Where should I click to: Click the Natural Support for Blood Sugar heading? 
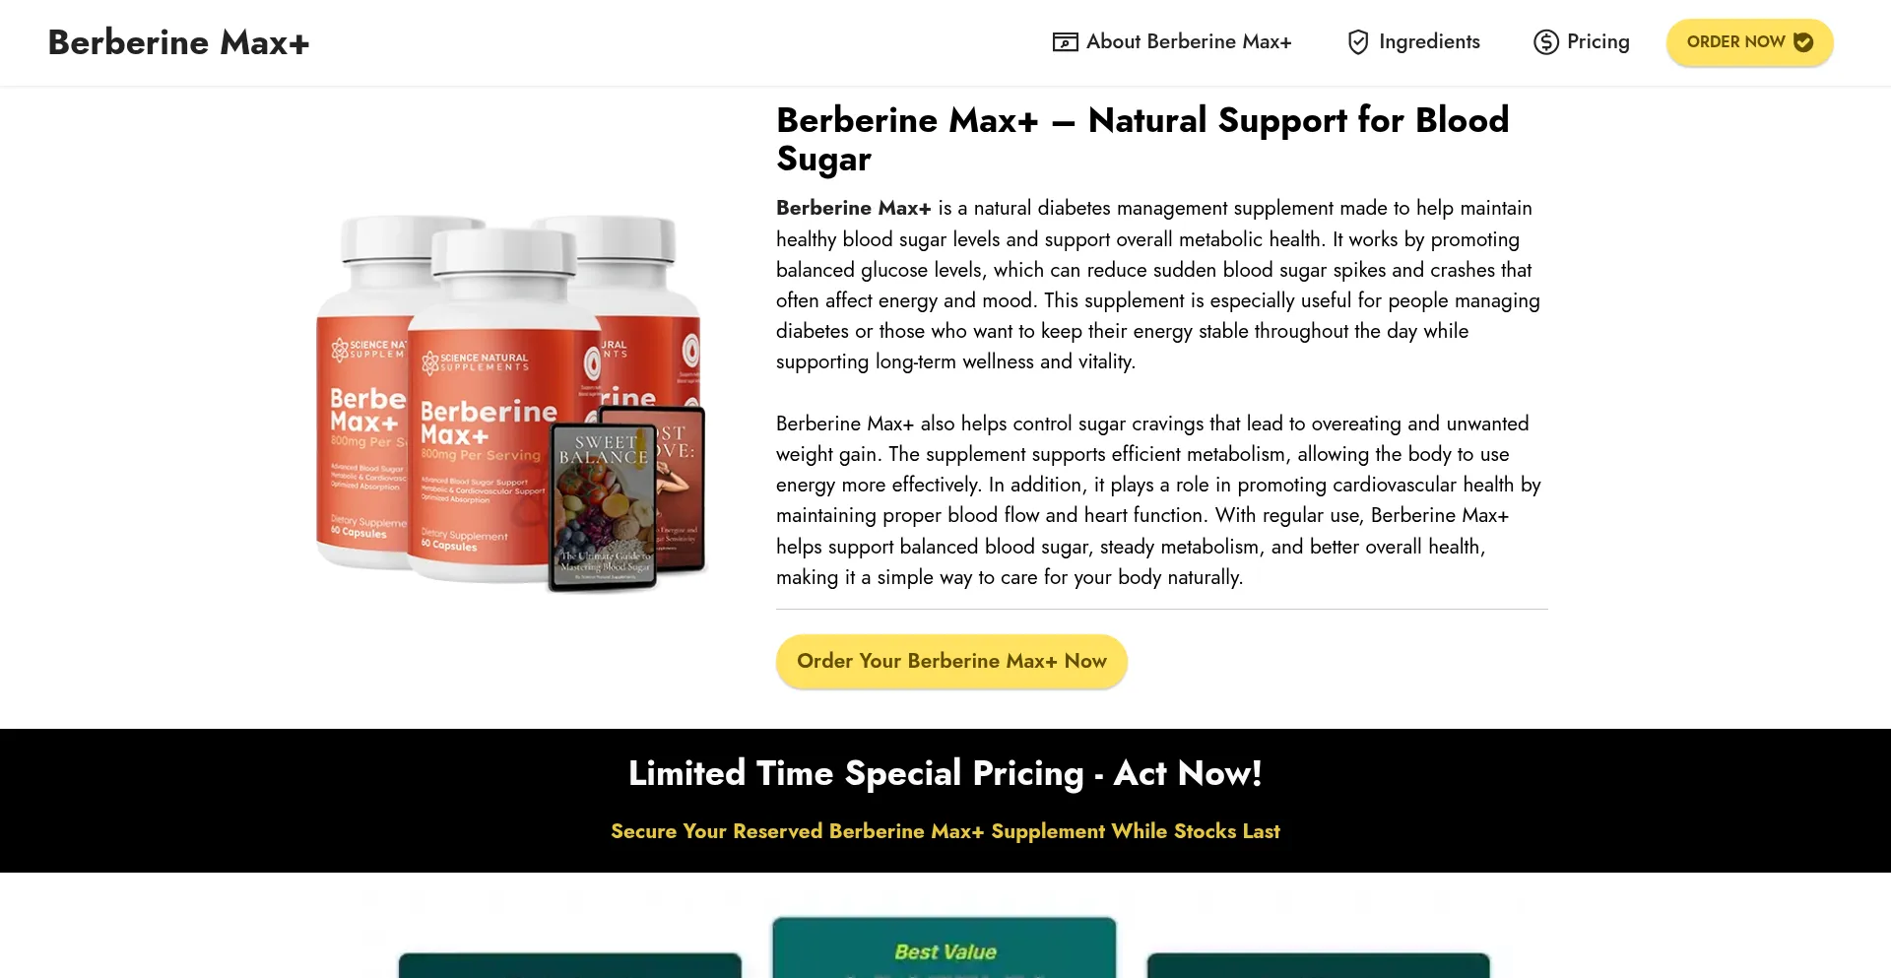click(x=1142, y=139)
